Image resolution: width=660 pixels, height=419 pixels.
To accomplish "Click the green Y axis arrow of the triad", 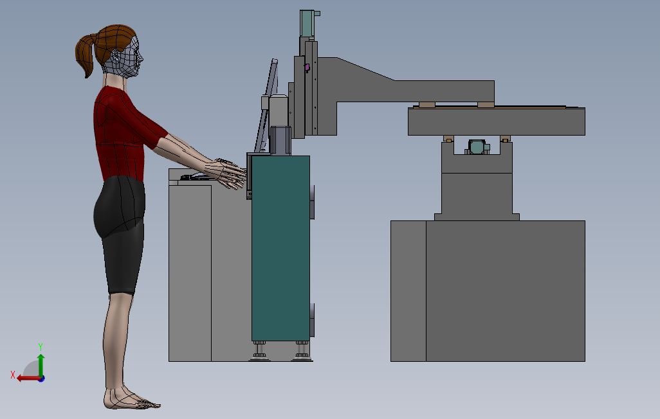I will [41, 365].
